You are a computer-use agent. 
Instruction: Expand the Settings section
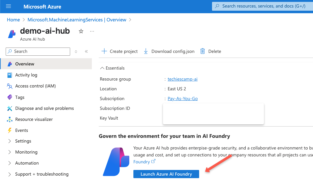coord(23,141)
